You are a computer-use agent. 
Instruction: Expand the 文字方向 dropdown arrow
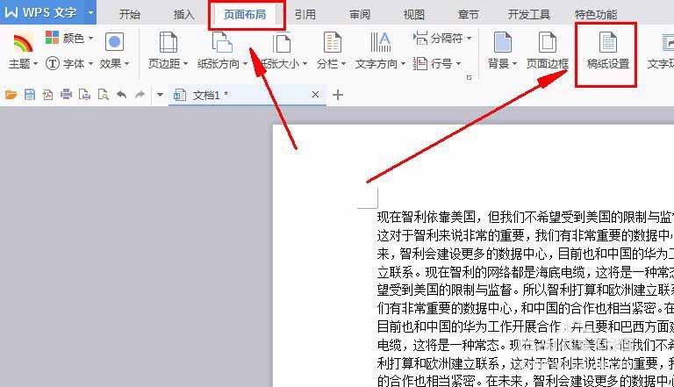tap(403, 64)
